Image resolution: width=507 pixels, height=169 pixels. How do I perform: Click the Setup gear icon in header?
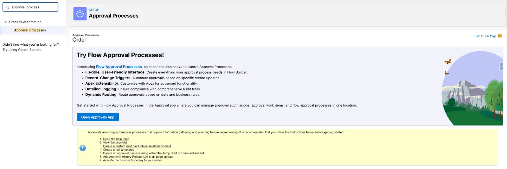point(80,14)
